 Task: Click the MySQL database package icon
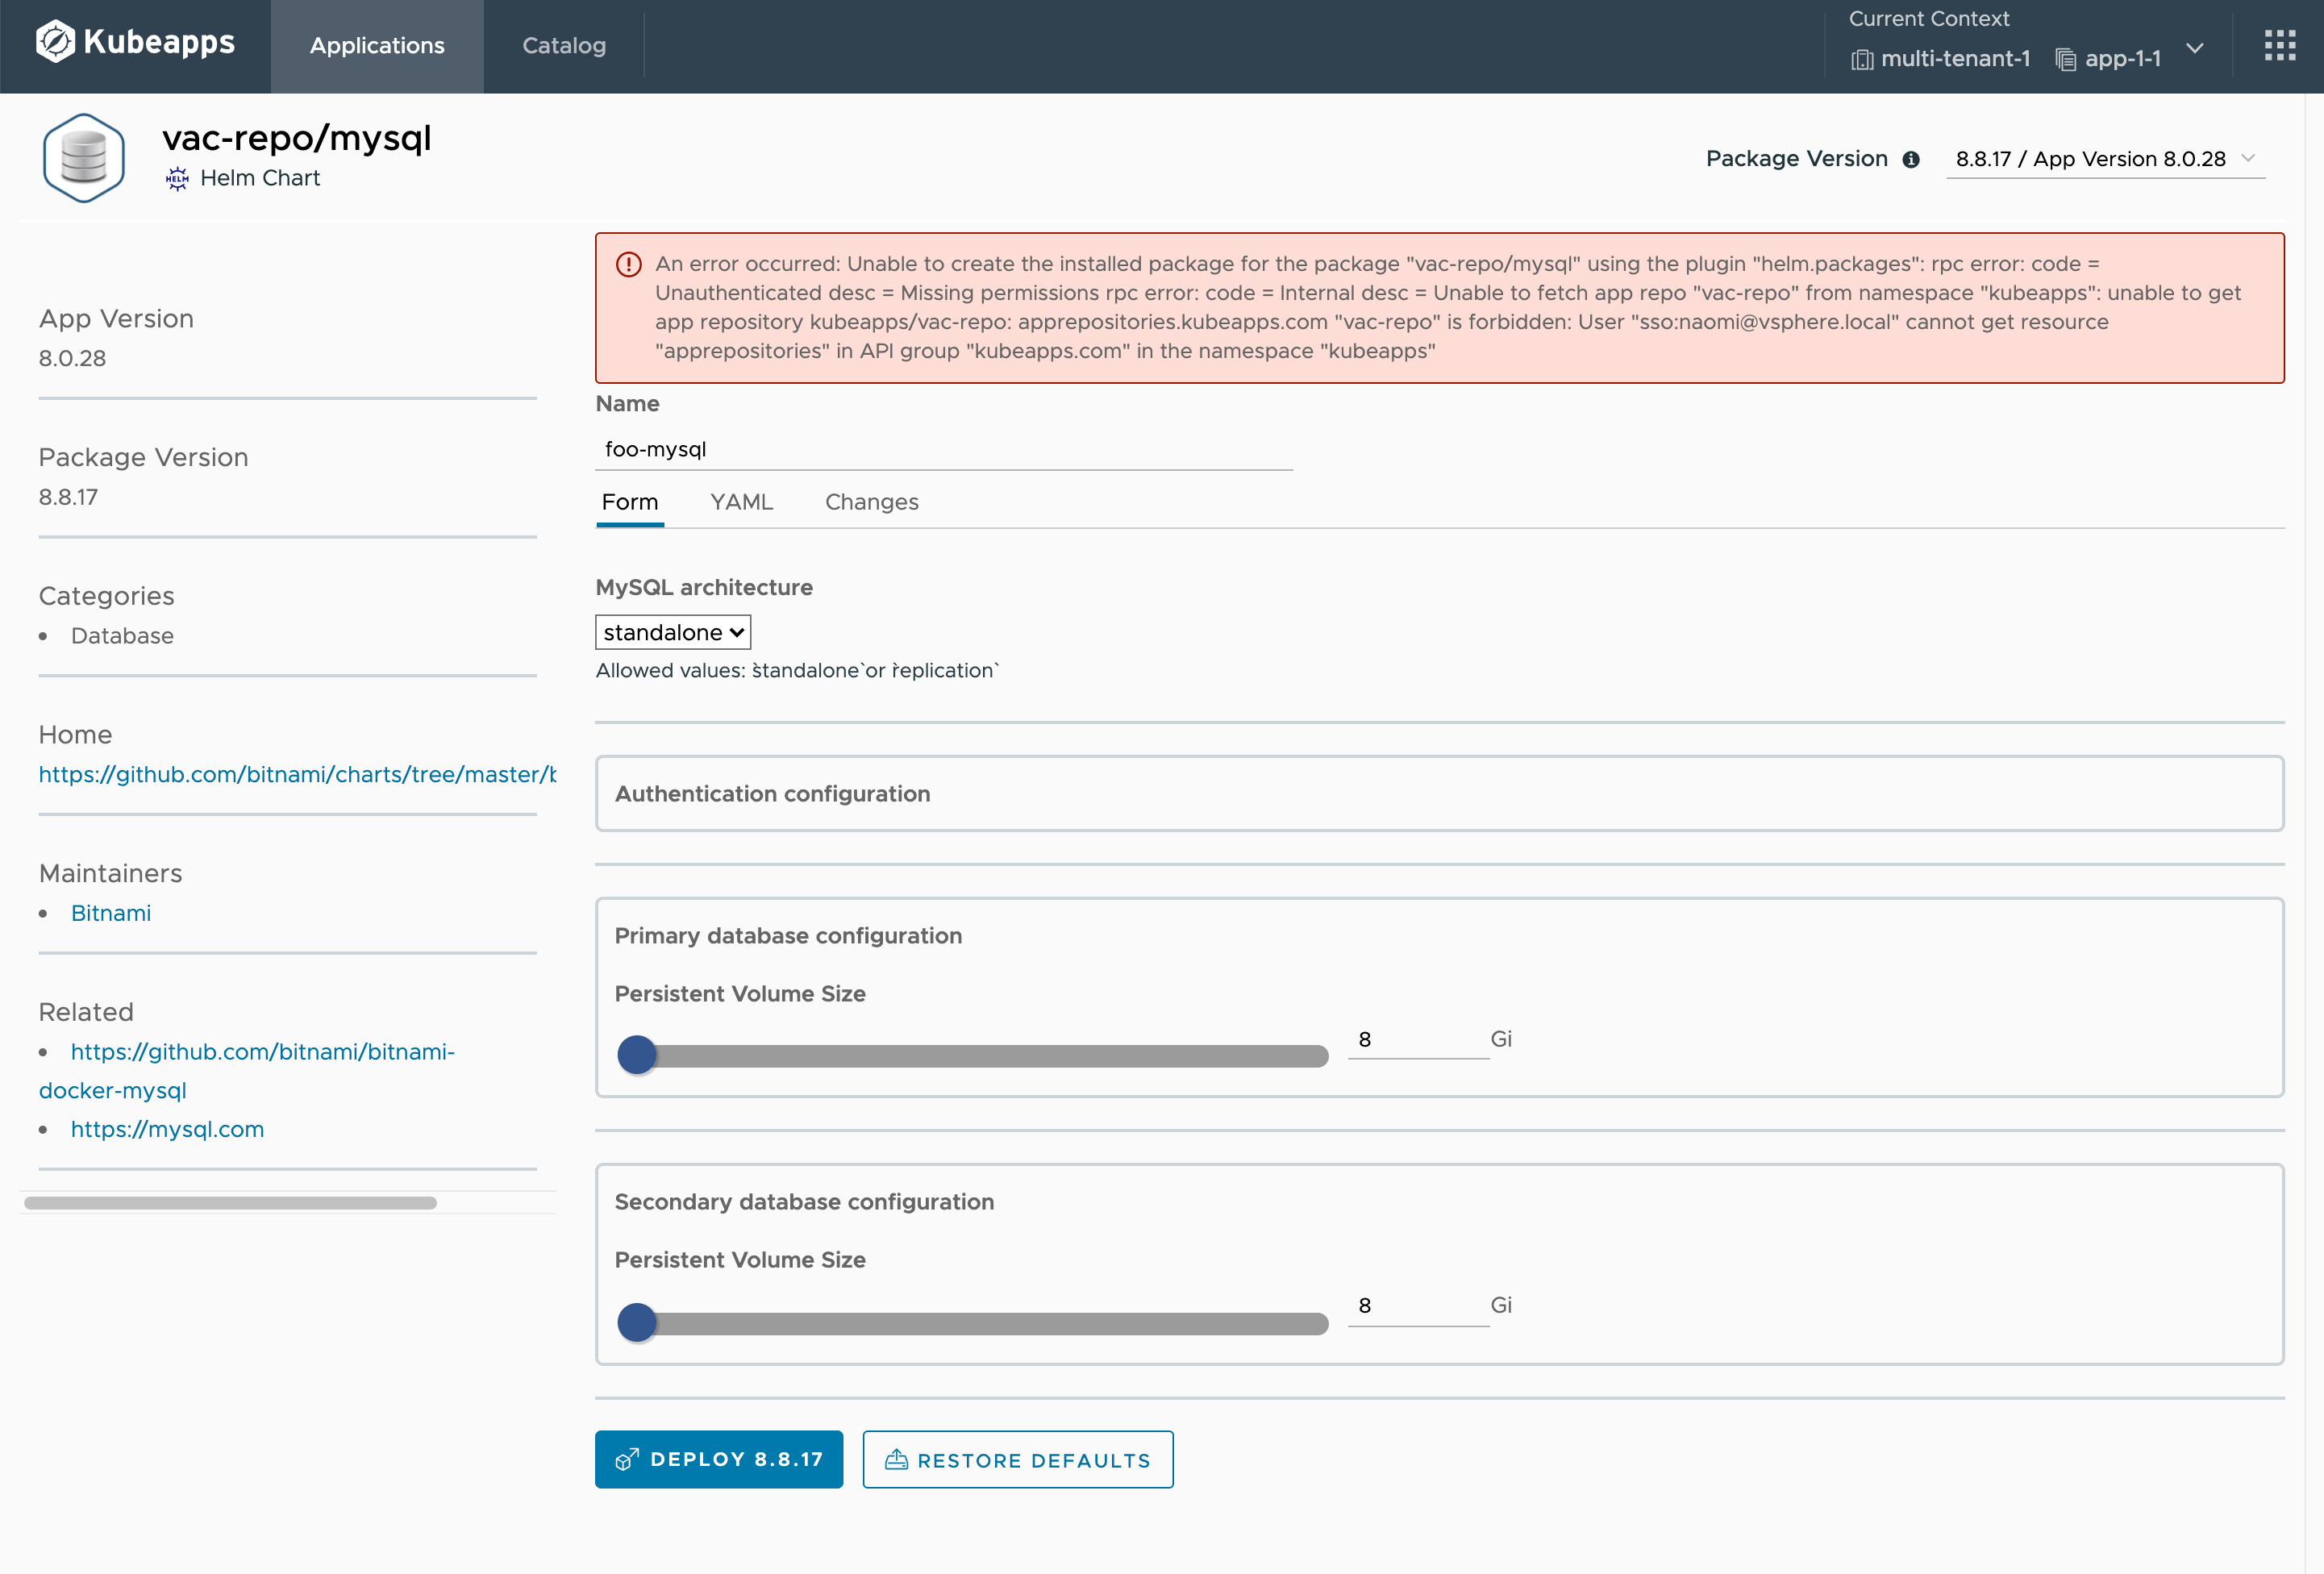click(x=84, y=156)
